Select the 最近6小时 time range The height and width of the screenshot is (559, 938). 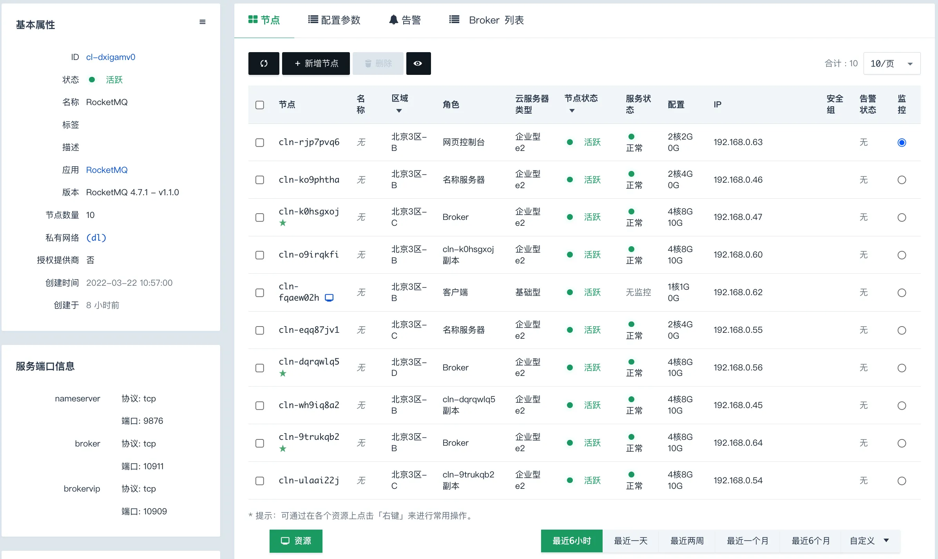click(572, 541)
